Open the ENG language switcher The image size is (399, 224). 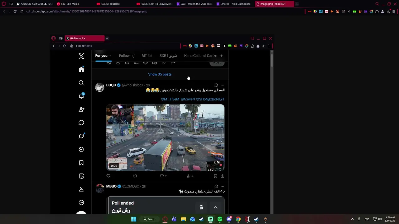[367, 219]
